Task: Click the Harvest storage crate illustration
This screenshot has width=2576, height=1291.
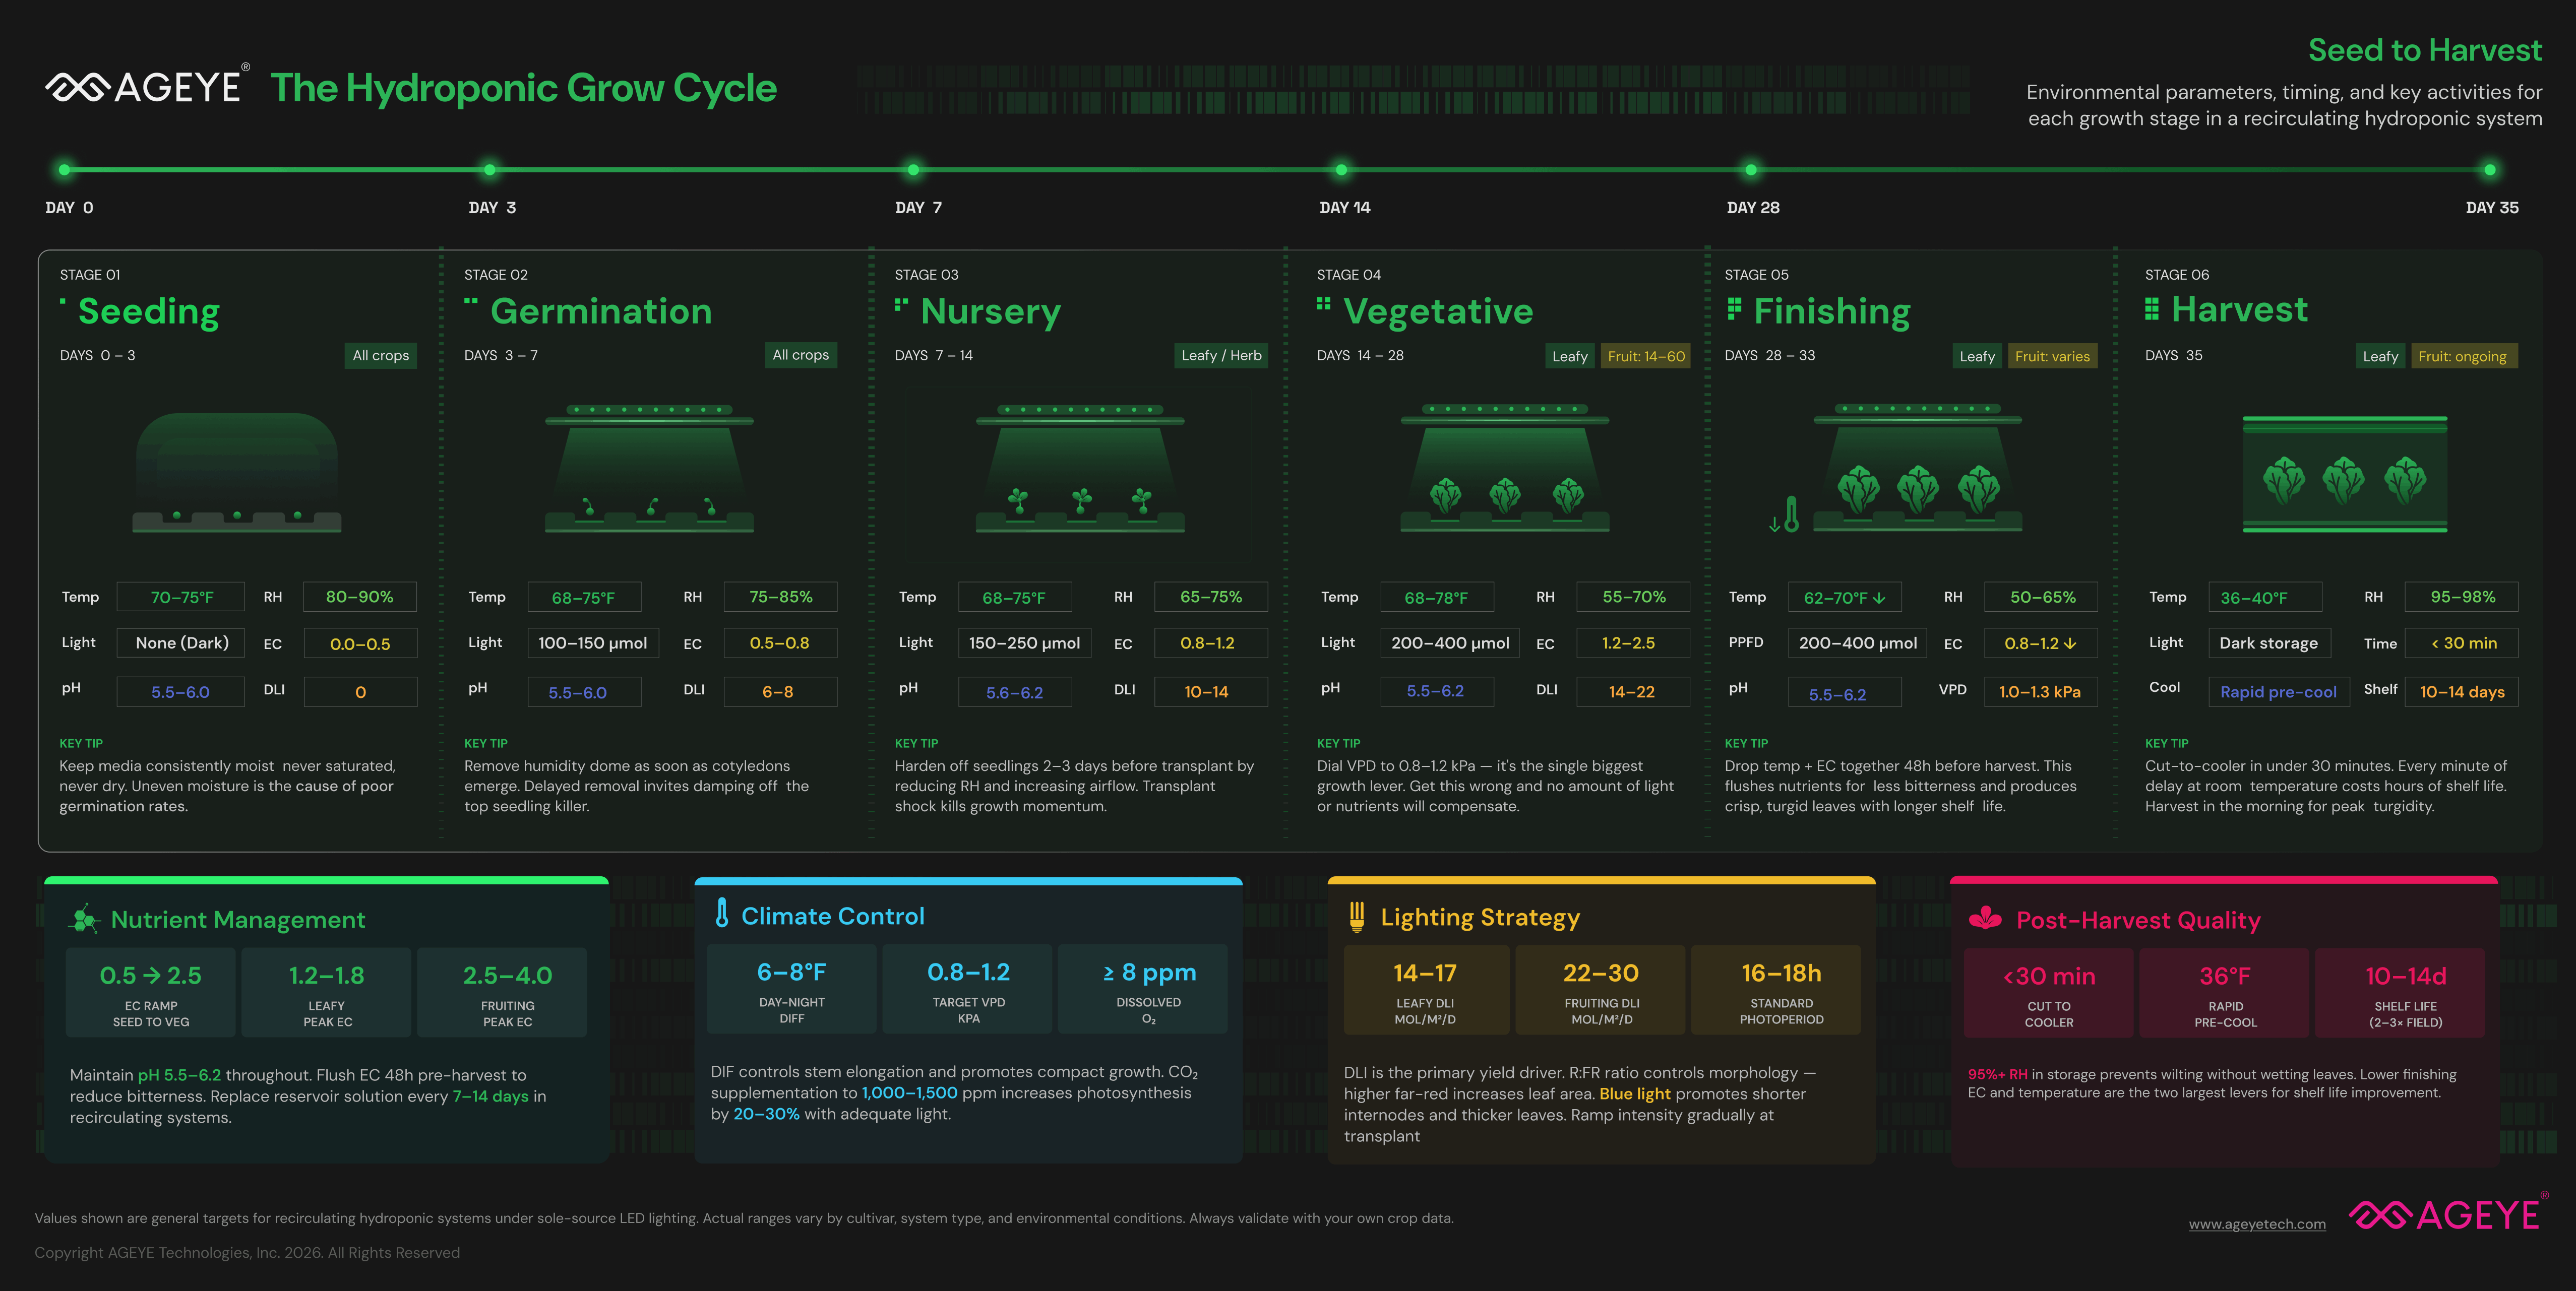Action: [x=2344, y=475]
